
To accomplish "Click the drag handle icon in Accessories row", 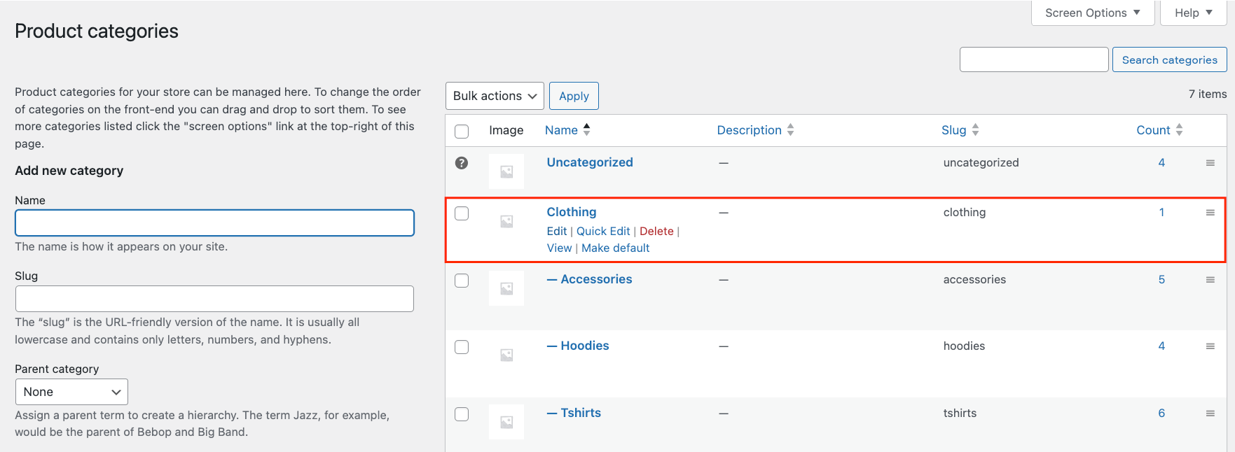I will (x=1210, y=279).
